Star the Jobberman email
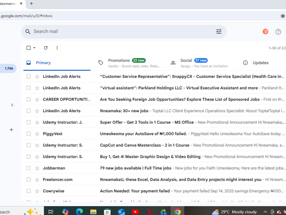The width and height of the screenshot is (286, 215). [37, 168]
